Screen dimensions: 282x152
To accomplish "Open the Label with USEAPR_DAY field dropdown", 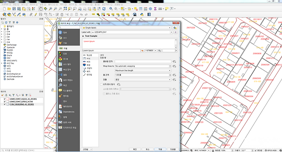I will tap(132, 32).
